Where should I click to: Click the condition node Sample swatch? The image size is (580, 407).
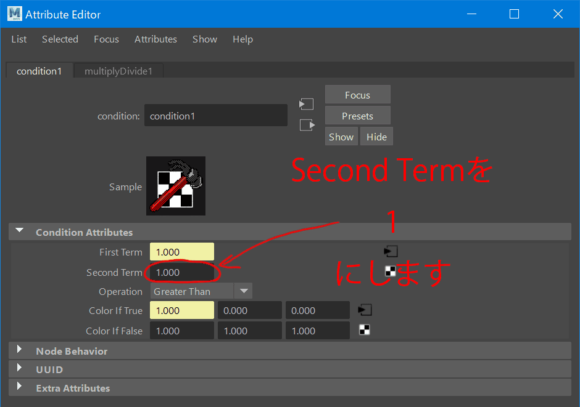pos(176,186)
